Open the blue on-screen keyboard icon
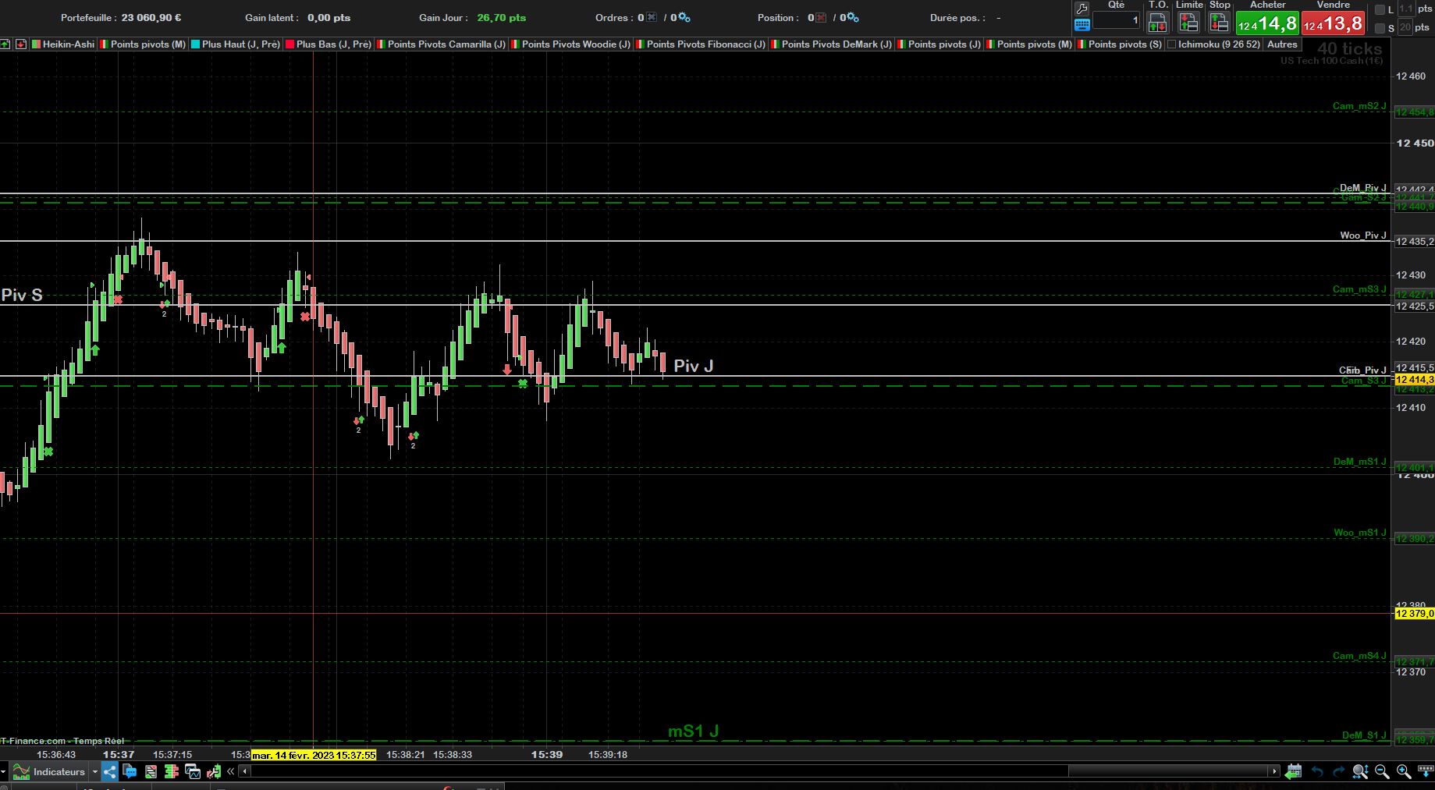This screenshot has height=790, width=1435. [x=1082, y=25]
